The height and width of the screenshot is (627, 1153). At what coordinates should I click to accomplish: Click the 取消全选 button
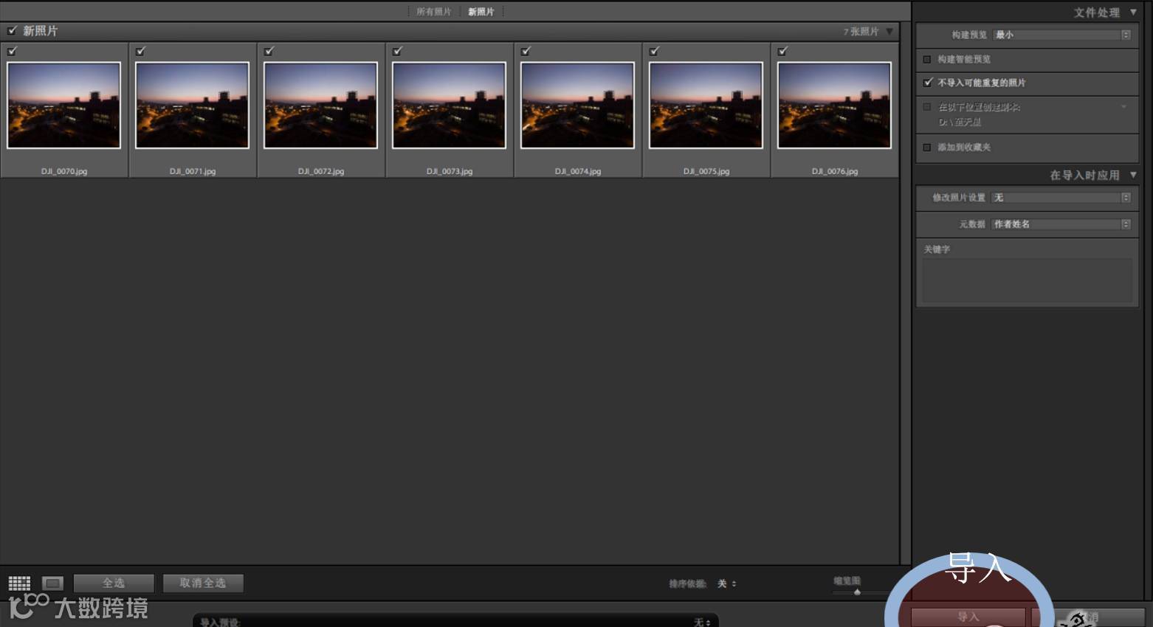coord(203,583)
